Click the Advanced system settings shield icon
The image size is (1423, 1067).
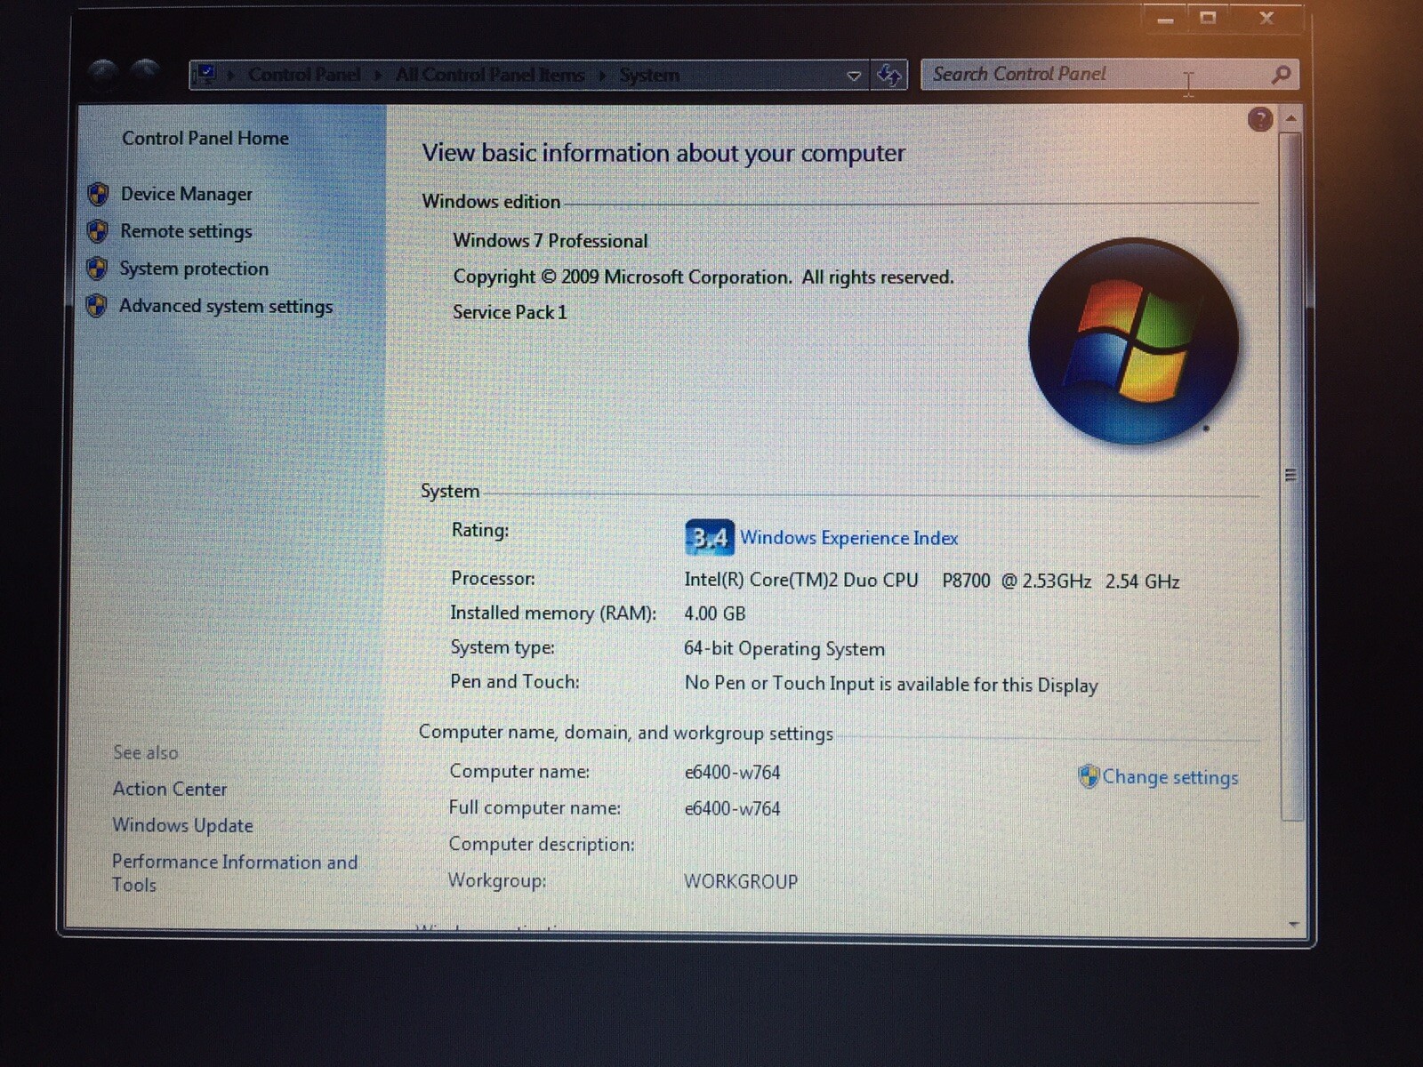97,306
